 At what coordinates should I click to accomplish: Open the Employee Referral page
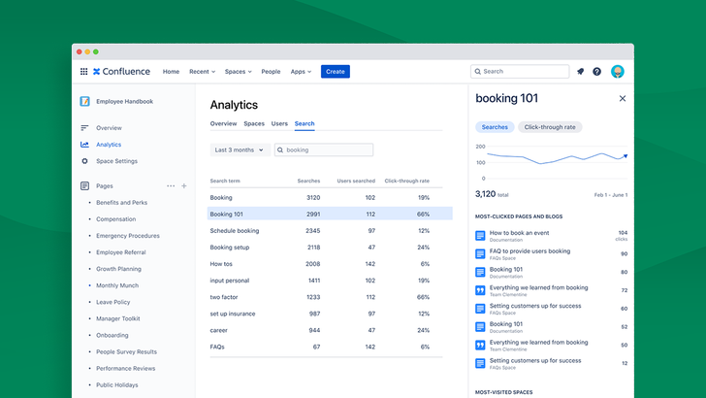pyautogui.click(x=121, y=252)
